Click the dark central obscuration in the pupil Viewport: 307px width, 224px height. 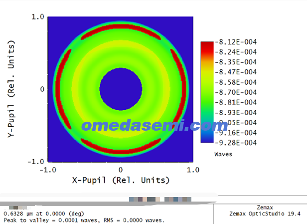120,89
